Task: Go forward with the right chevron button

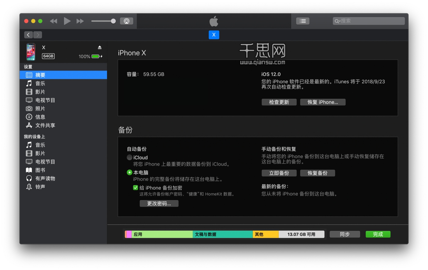Action: point(38,35)
